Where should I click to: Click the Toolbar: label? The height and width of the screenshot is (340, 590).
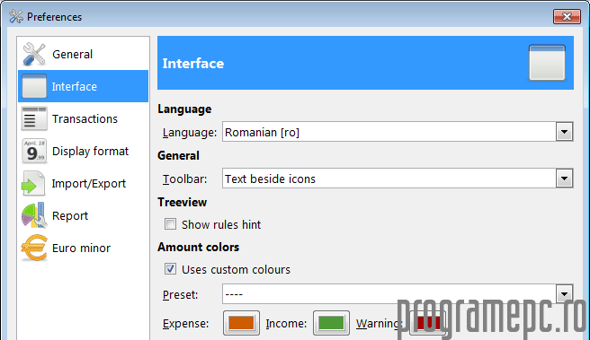(184, 179)
